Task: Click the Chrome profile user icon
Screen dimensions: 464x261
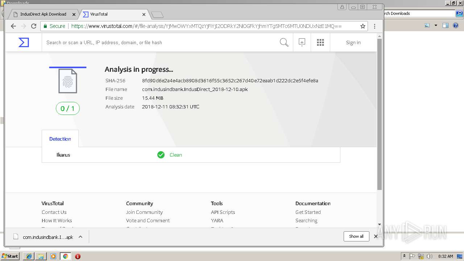Action: tap(342, 7)
